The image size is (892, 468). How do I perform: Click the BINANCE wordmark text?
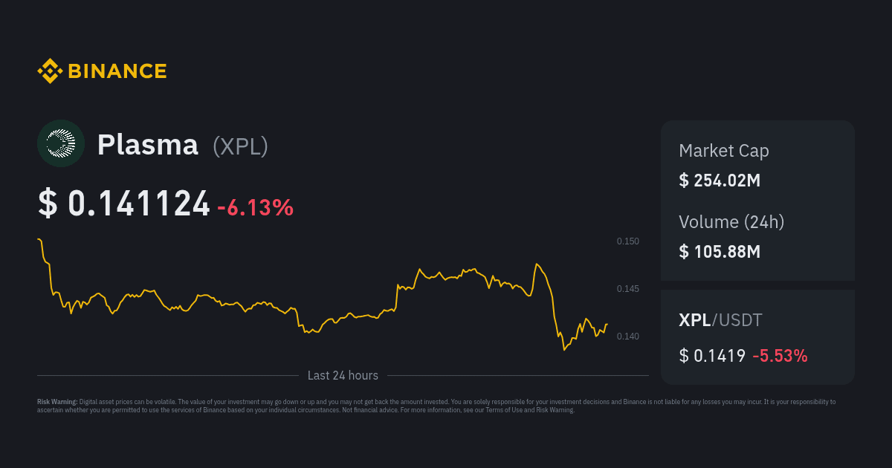click(x=117, y=71)
